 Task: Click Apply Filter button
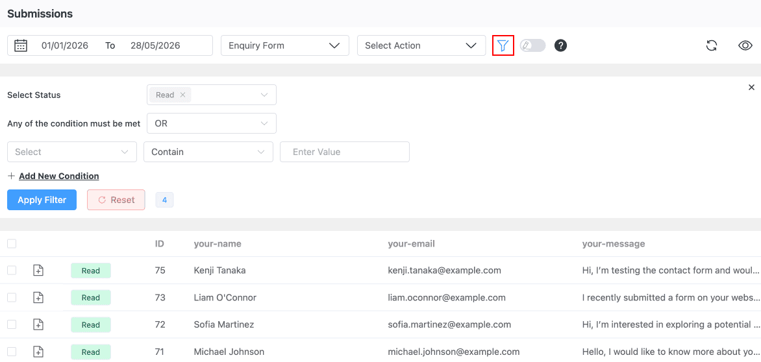coord(42,200)
